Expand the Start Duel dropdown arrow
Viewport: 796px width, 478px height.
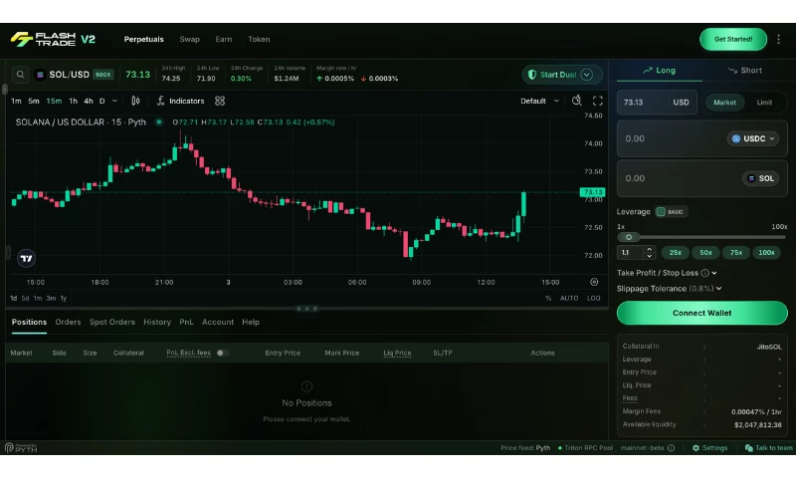coord(586,75)
